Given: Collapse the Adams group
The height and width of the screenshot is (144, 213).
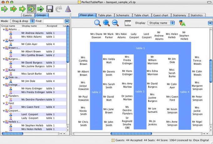Looking at the screenshot, I should (4, 29).
